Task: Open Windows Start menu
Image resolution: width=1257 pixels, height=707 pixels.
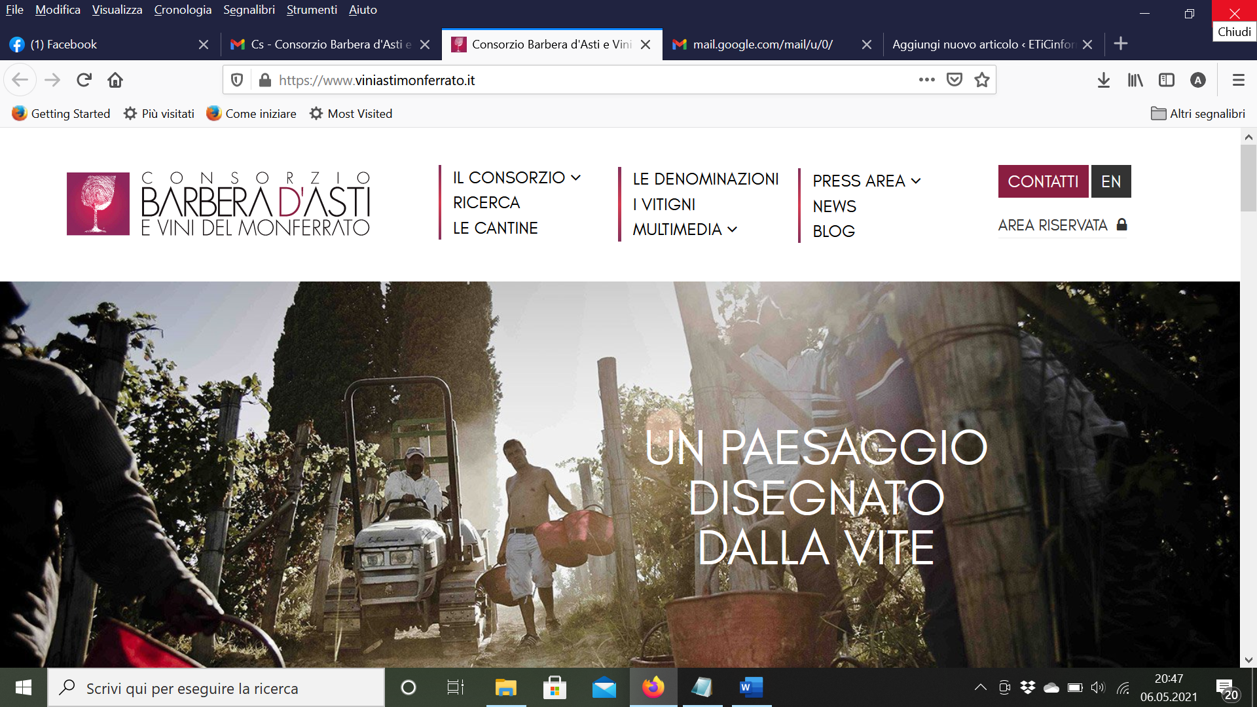Action: 24,687
